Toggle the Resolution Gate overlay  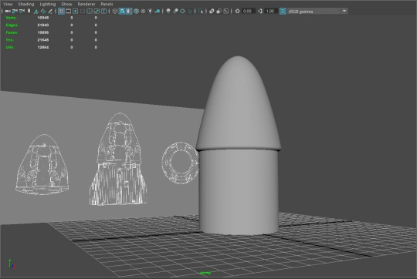tap(76, 11)
